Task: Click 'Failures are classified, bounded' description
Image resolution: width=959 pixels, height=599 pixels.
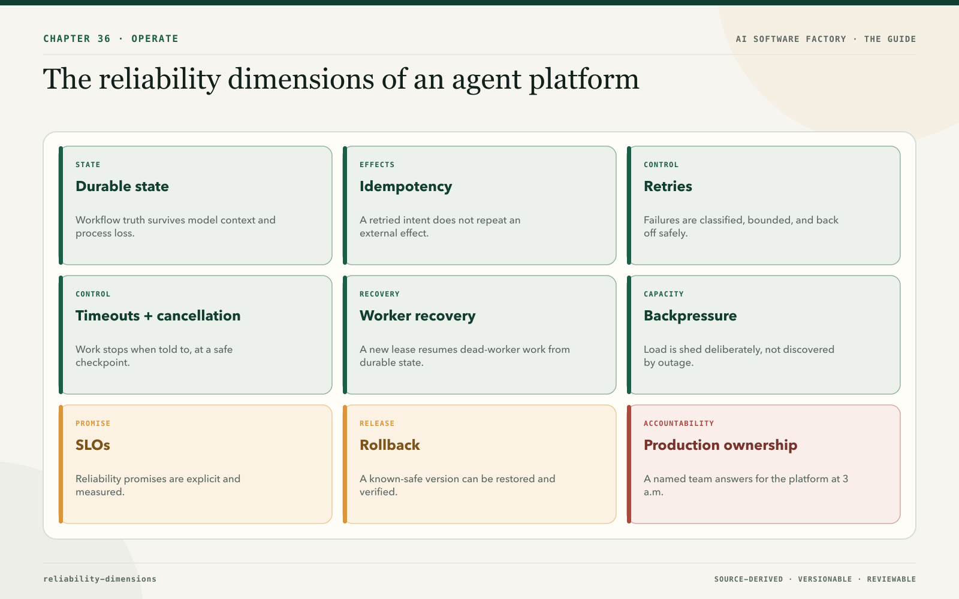Action: click(741, 226)
